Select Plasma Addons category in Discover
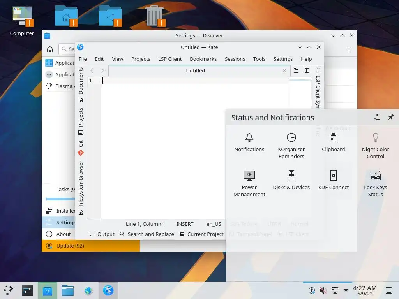The height and width of the screenshot is (299, 399). pos(58,86)
